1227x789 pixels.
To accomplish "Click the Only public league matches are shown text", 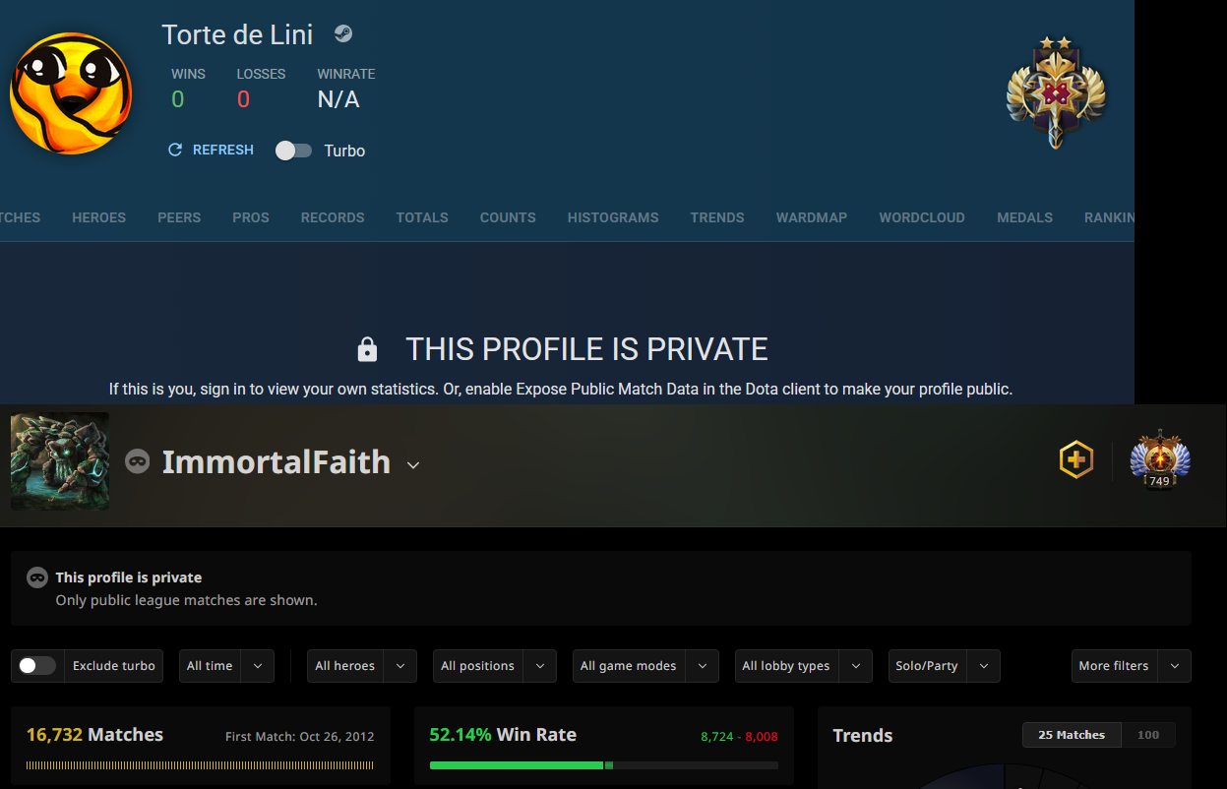I will coord(186,600).
